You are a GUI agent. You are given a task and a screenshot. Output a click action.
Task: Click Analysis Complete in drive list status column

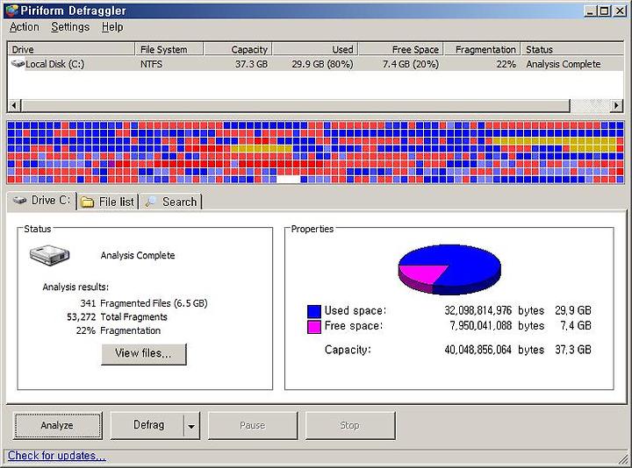click(563, 64)
